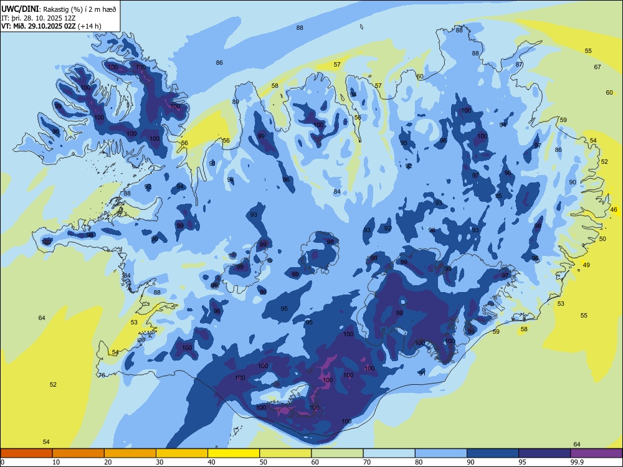Click the humidity value '49' on the map
Screen dimensions: 623x467
click(x=586, y=265)
